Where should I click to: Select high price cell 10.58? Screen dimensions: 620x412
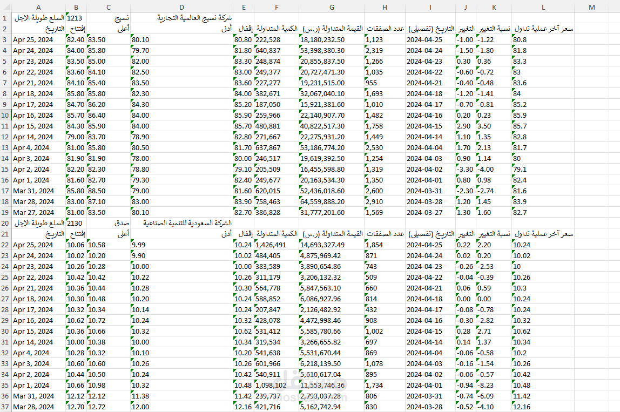tap(109, 245)
